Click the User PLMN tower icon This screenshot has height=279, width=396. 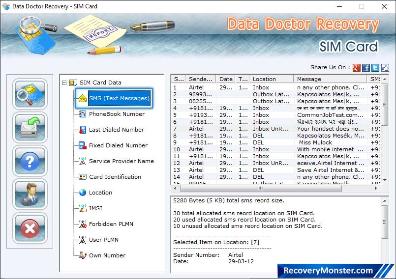(x=82, y=240)
